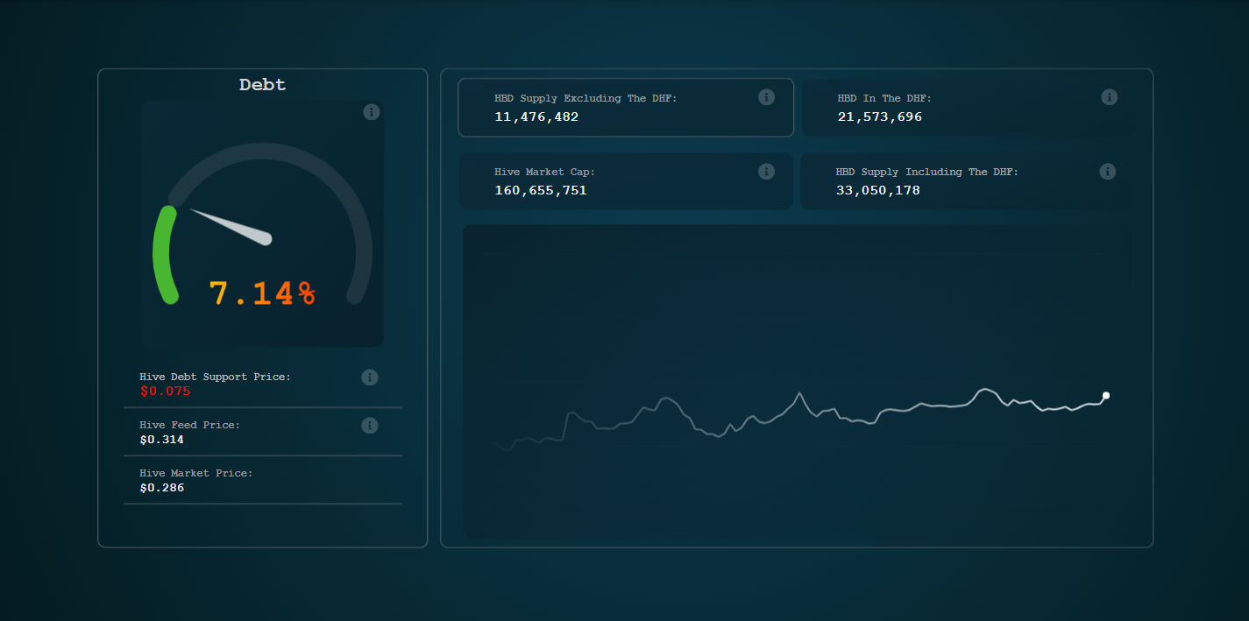
Task: Click the 7.14% debt ratio value
Action: point(262,293)
